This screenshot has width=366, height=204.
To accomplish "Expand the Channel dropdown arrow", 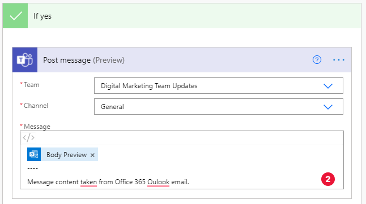I will 328,107.
